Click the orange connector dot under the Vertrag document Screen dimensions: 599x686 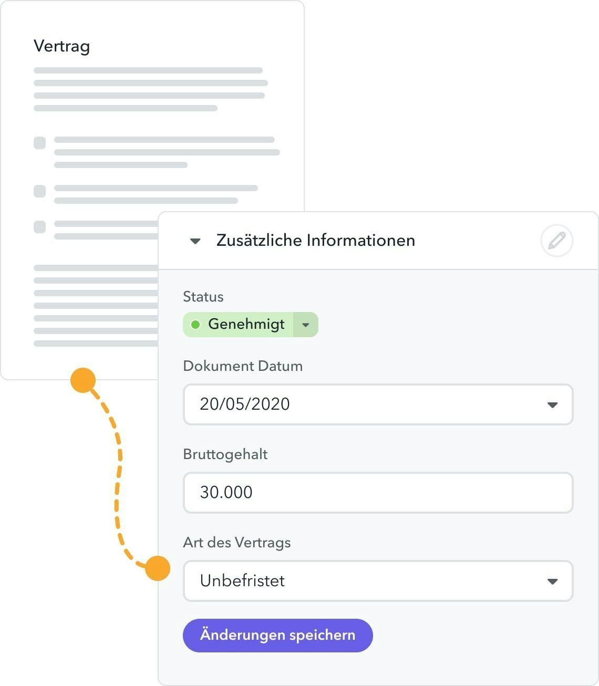83,380
